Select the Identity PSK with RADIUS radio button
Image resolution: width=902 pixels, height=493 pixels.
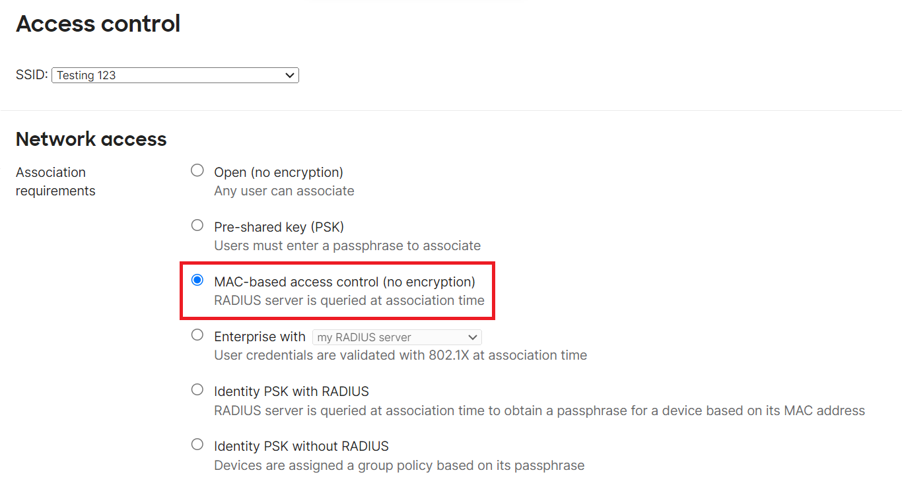[x=197, y=390]
